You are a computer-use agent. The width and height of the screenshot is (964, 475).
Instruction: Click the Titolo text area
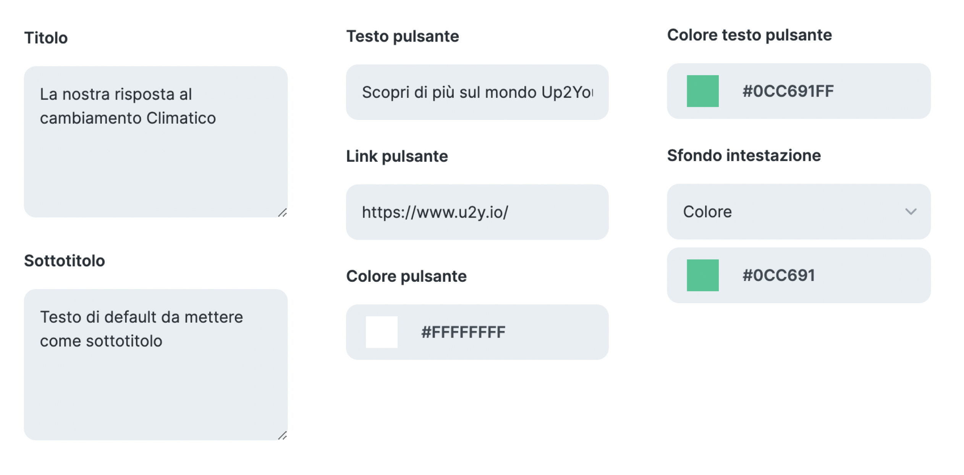(x=155, y=153)
